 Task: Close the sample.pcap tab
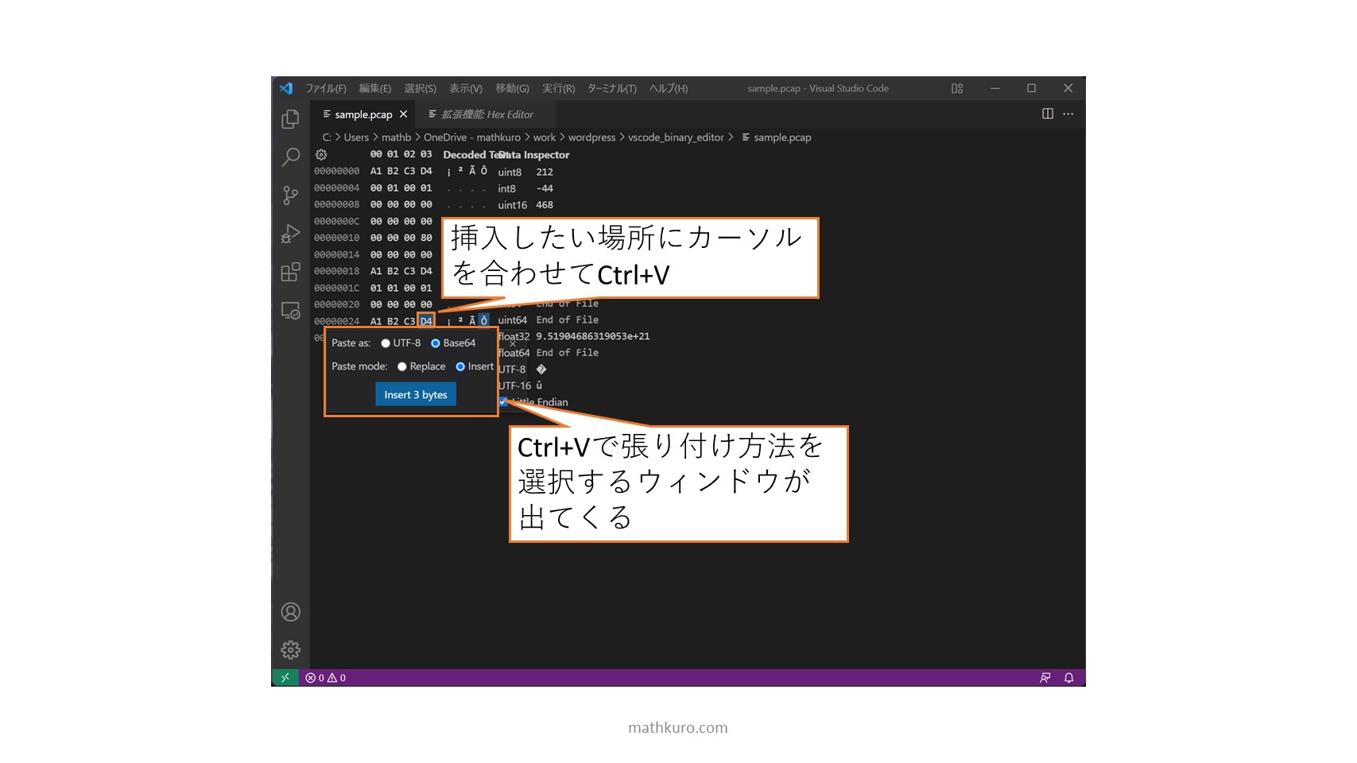click(x=404, y=114)
